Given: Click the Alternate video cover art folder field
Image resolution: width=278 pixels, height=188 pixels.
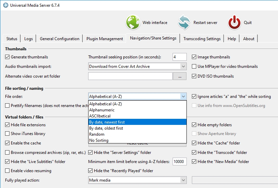Looking at the screenshot, I should [x=130, y=76].
